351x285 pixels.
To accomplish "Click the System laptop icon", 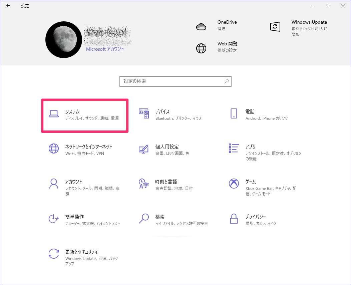I will coord(54,114).
